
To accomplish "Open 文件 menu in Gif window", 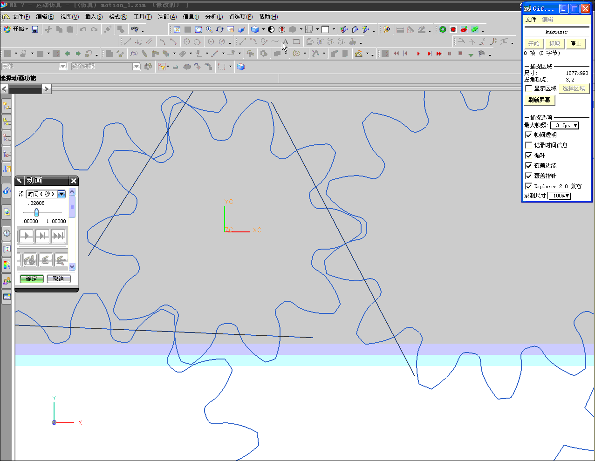I will [531, 20].
